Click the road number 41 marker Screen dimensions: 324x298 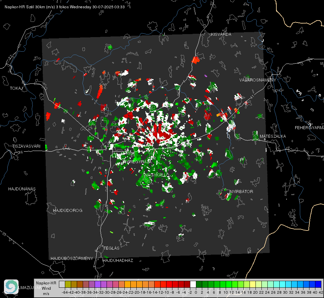[x=252, y=97]
